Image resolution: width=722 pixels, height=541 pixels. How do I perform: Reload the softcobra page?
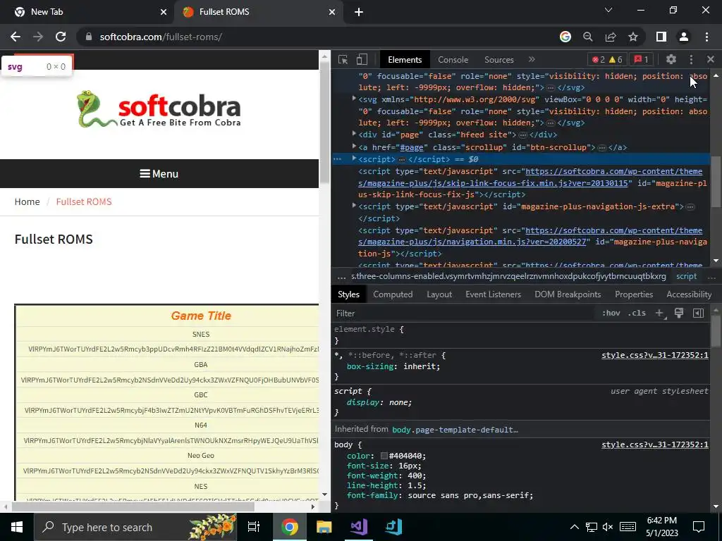[61, 37]
